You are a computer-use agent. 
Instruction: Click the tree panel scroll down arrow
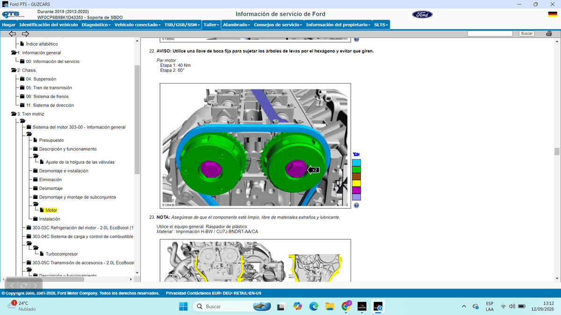pos(137,274)
